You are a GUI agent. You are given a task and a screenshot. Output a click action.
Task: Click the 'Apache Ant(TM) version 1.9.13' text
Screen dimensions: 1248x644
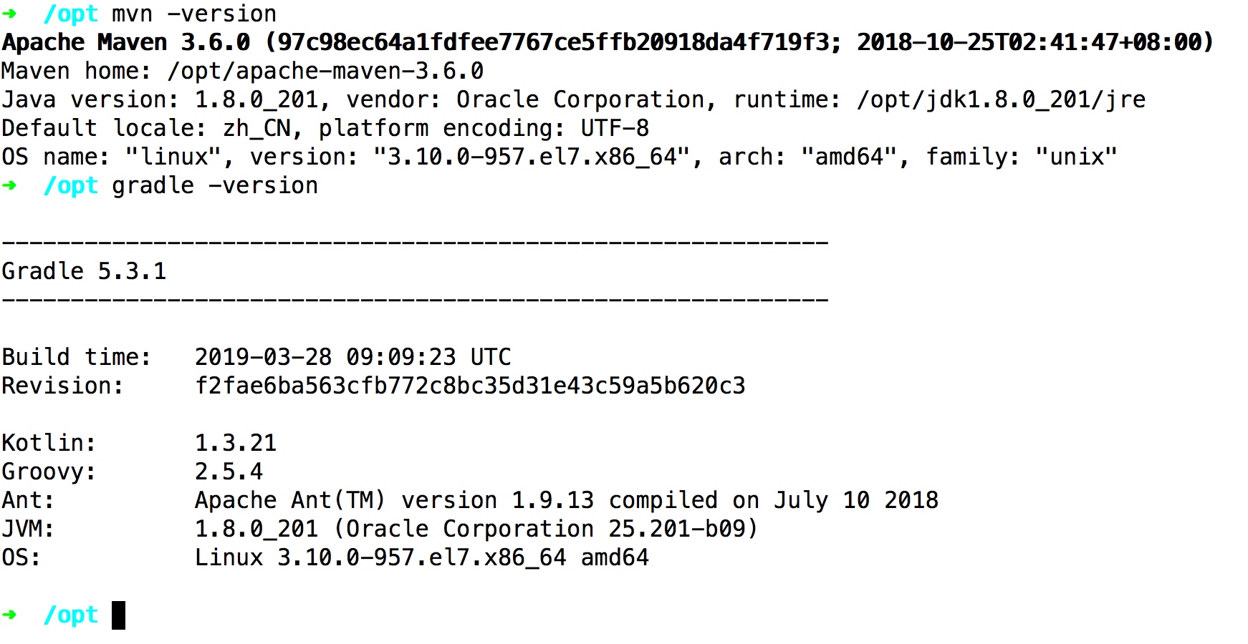394,500
